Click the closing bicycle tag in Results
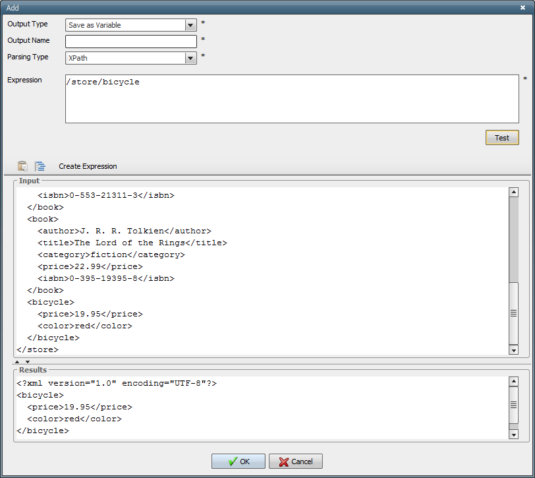 pos(43,431)
